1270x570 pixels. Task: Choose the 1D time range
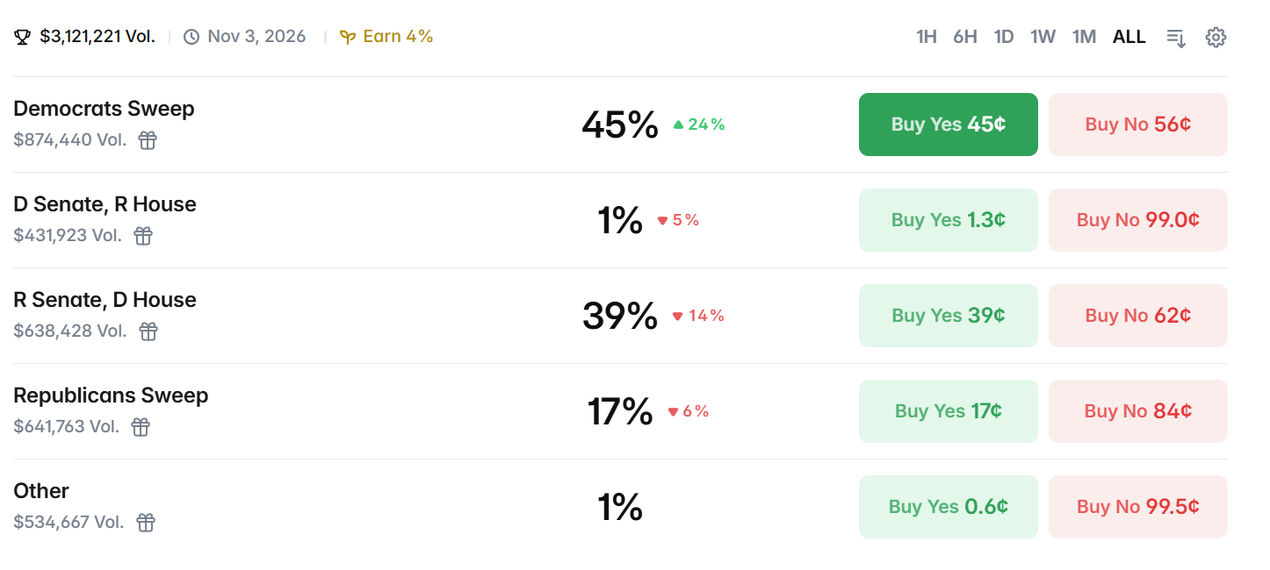[x=1003, y=37]
